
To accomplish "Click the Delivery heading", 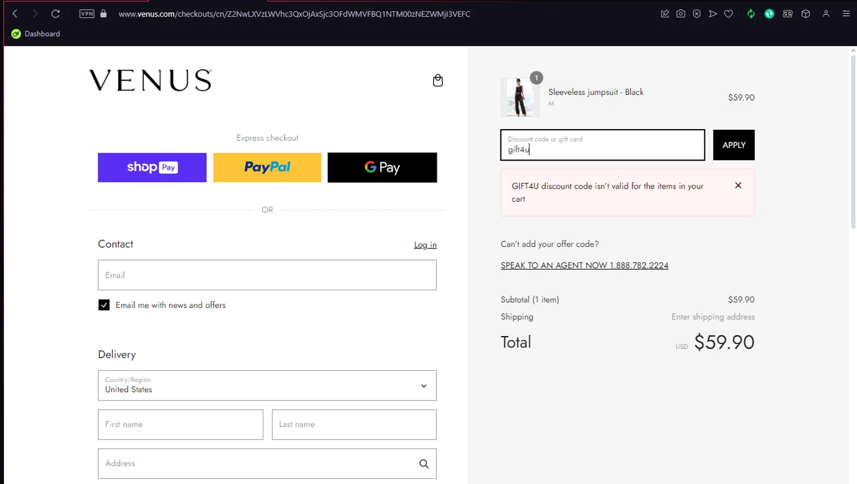I will 117,354.
